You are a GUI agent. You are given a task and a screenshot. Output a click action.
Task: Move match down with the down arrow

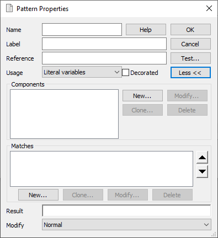tap(202, 171)
